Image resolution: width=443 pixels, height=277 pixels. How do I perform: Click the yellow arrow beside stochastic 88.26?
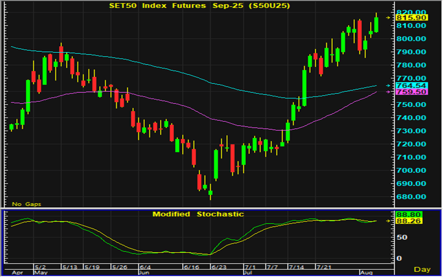388,221
